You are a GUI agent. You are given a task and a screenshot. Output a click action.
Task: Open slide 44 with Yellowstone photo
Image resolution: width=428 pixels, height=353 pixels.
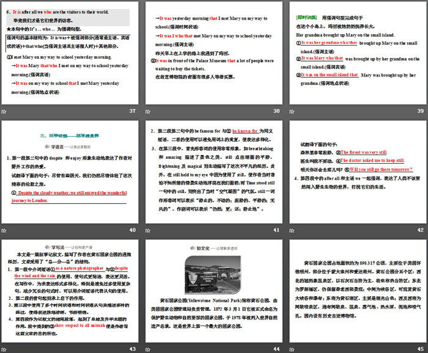(214, 291)
